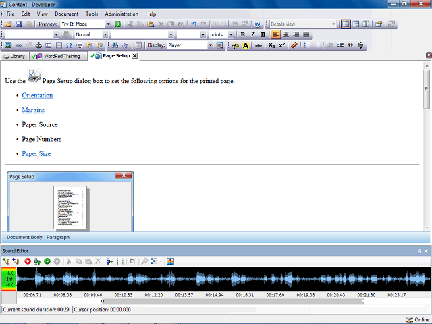Image resolution: width=432 pixels, height=324 pixels.
Task: Open the File menu
Action: [x=11, y=13]
